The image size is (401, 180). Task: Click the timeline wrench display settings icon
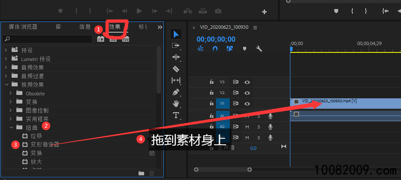click(x=259, y=49)
